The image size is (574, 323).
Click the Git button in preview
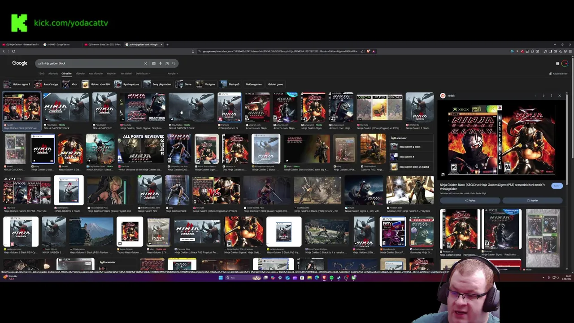(557, 186)
